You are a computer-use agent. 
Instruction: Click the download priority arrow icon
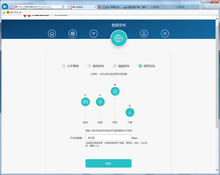[130, 112]
